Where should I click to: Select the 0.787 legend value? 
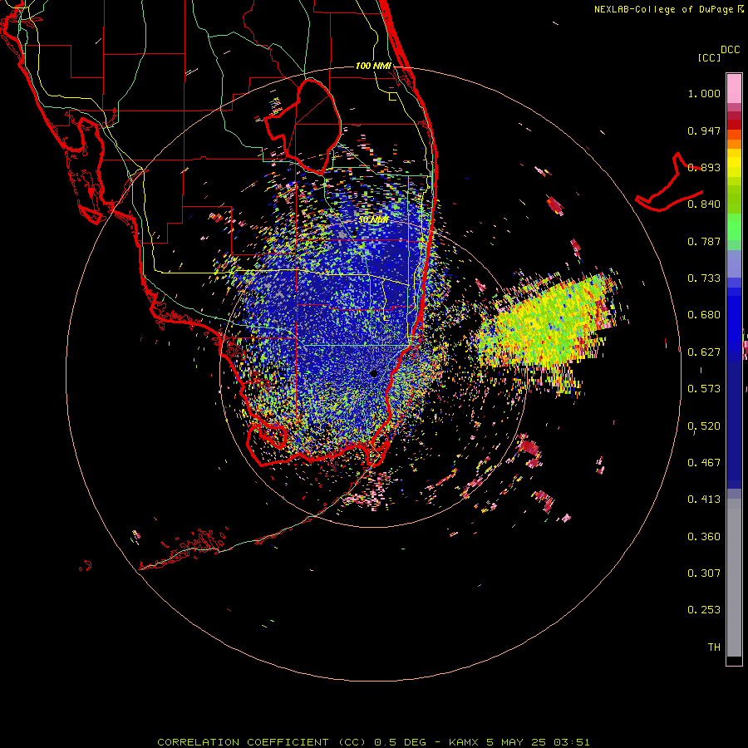[704, 241]
